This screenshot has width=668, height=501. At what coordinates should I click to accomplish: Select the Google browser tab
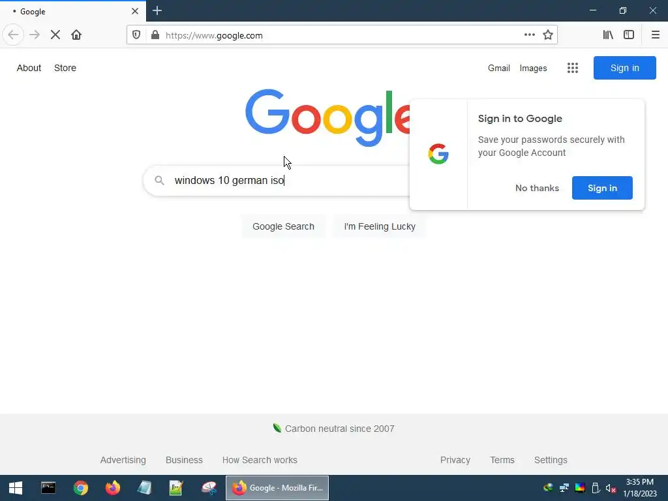[x=73, y=11]
